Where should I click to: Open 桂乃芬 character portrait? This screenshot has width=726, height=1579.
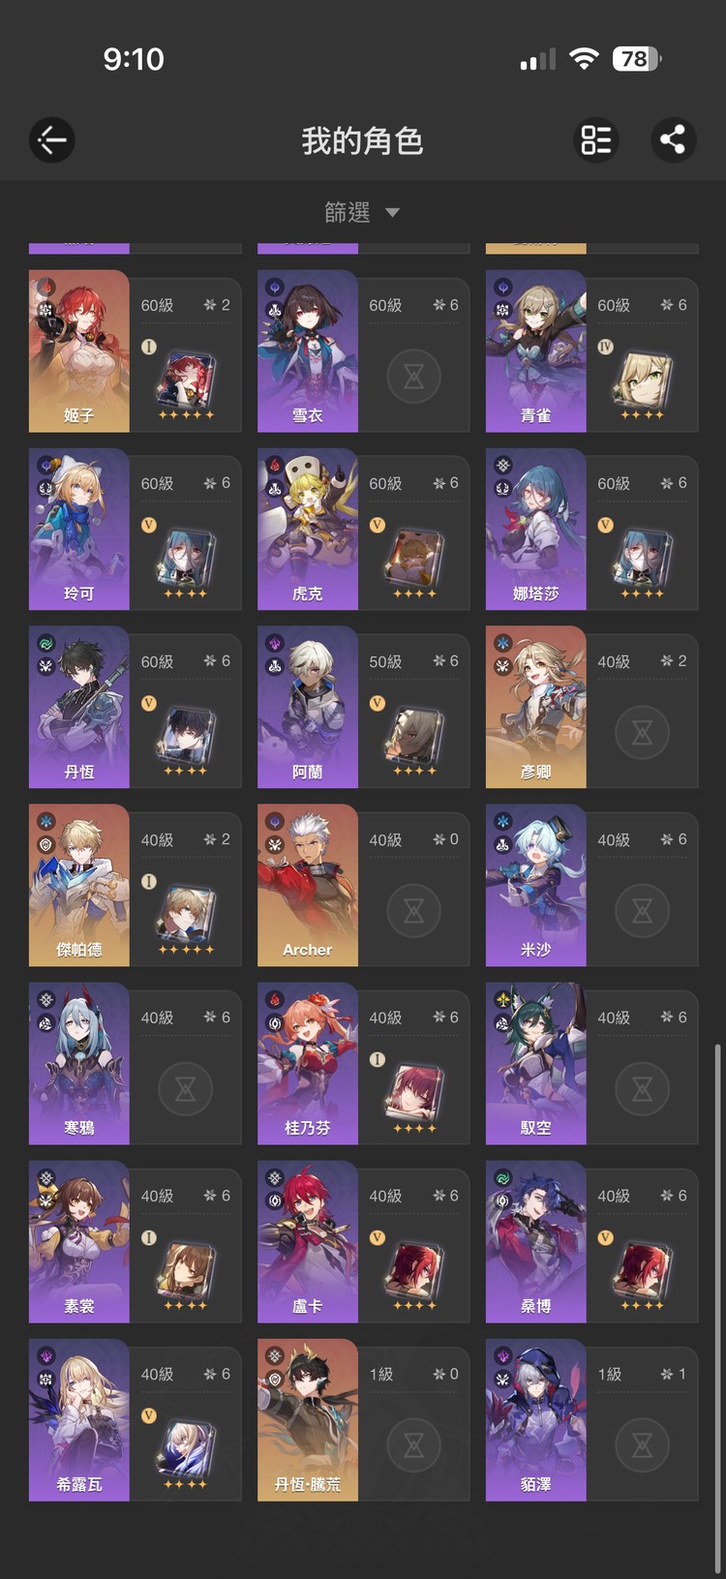(x=308, y=1064)
